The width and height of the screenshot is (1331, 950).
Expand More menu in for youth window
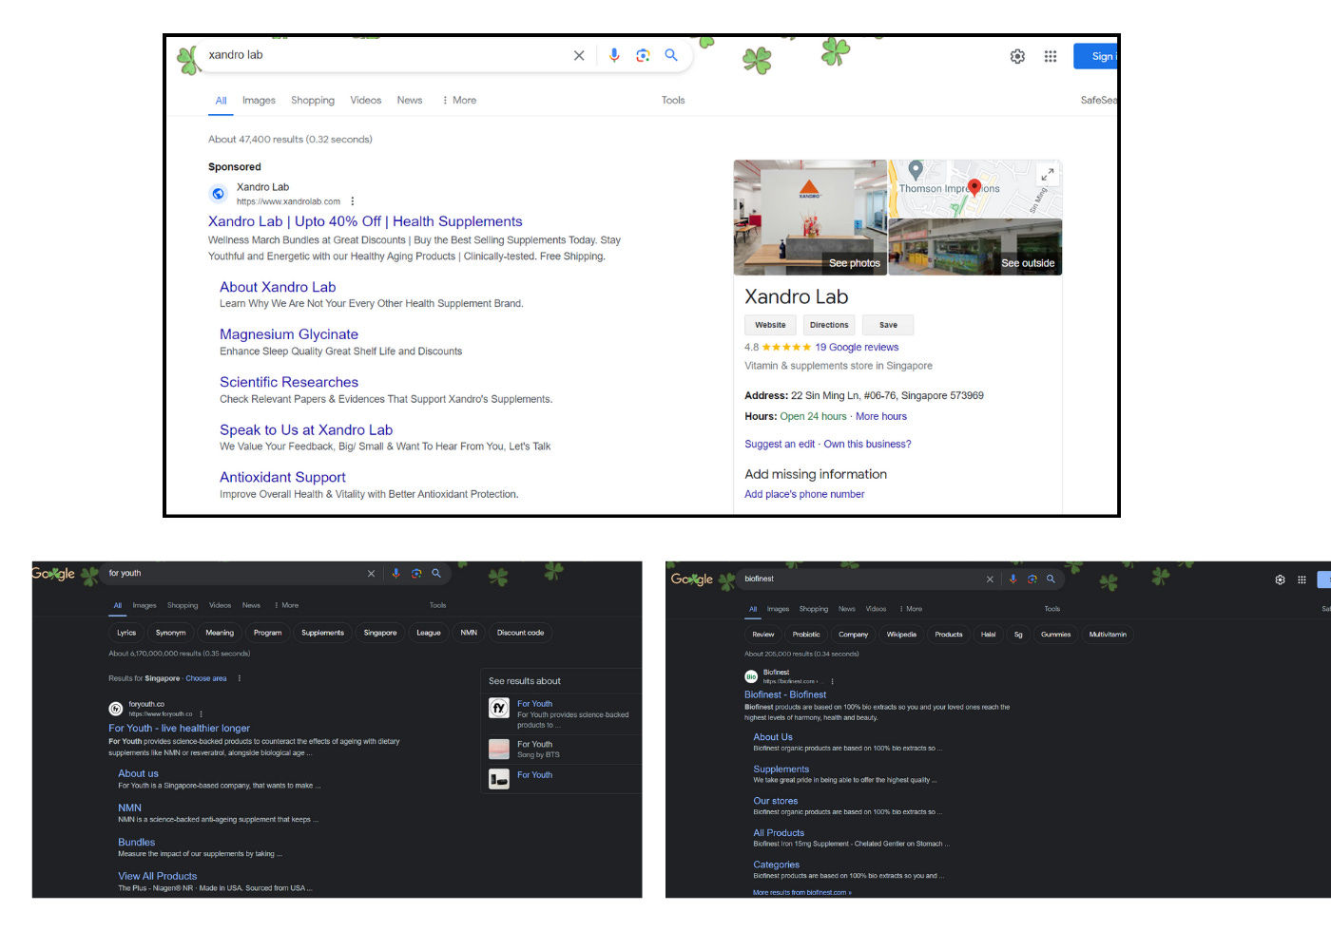click(x=286, y=605)
